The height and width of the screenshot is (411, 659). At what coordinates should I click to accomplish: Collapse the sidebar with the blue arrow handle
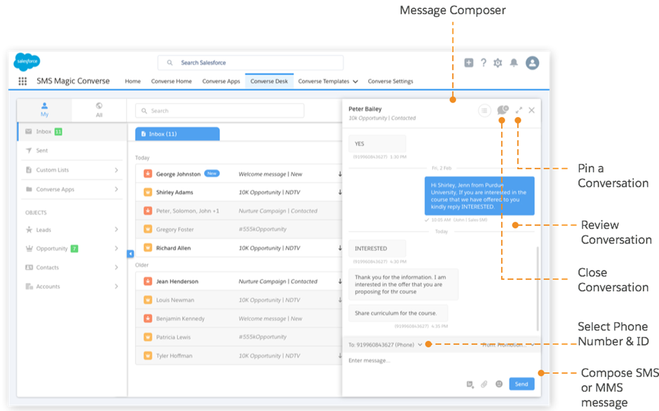click(131, 254)
